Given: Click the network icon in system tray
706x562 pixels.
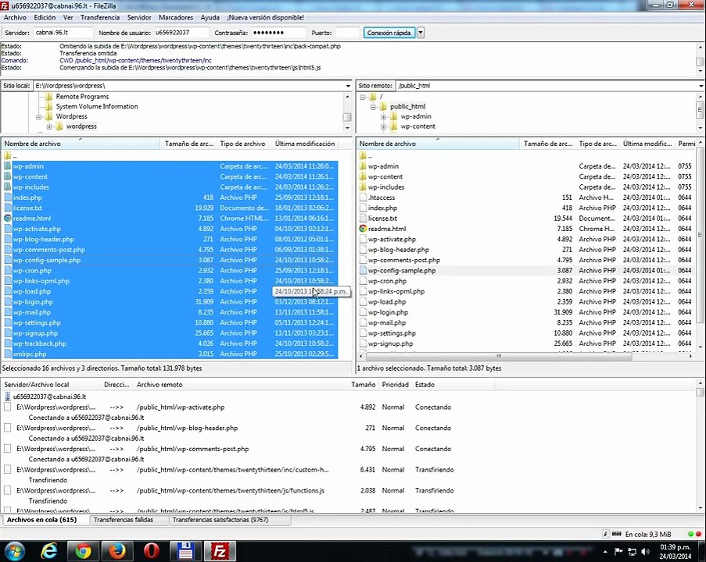Looking at the screenshot, I should pos(633,552).
